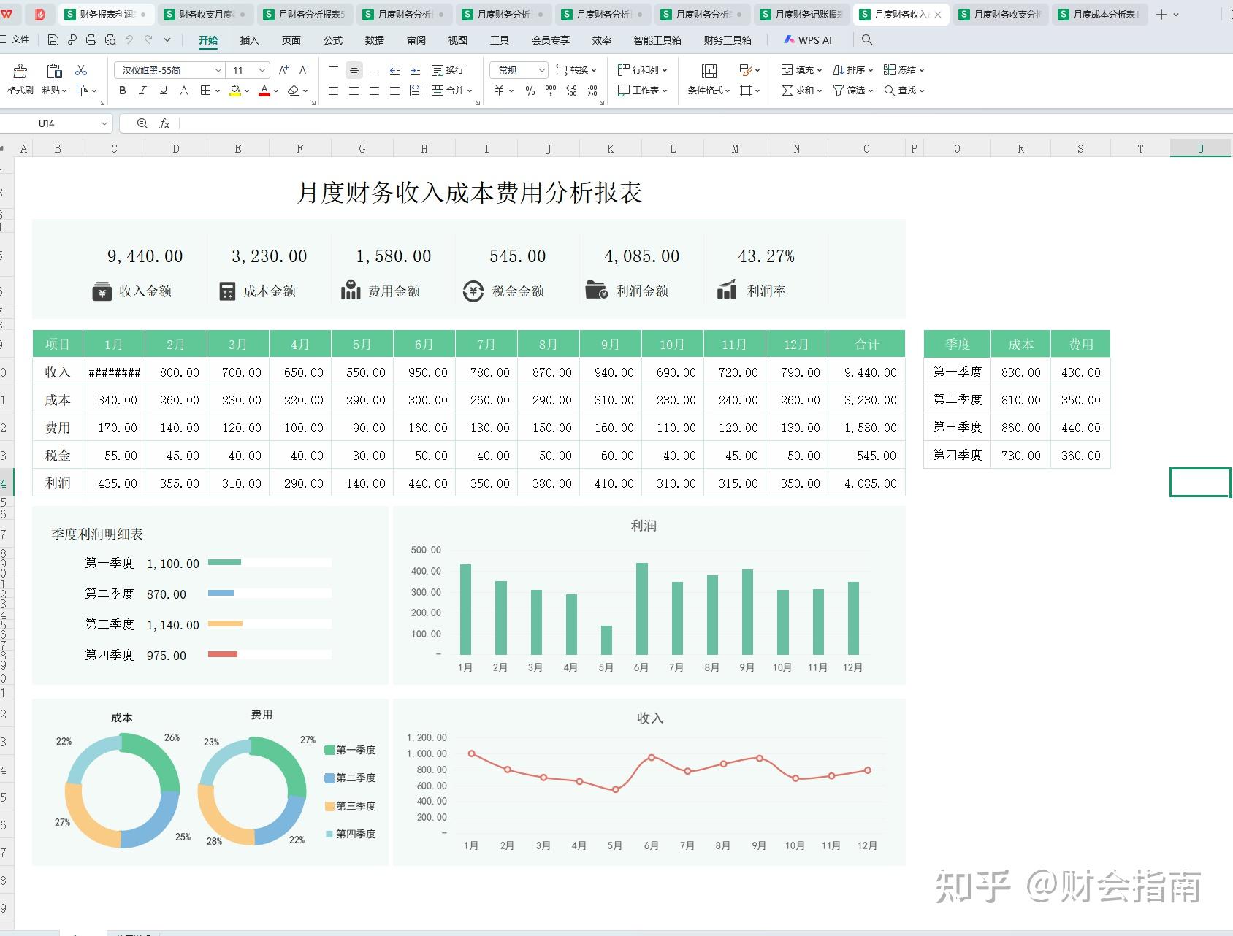1233x936 pixels.
Task: Click the yellow fill color swatch
Action: [x=235, y=91]
